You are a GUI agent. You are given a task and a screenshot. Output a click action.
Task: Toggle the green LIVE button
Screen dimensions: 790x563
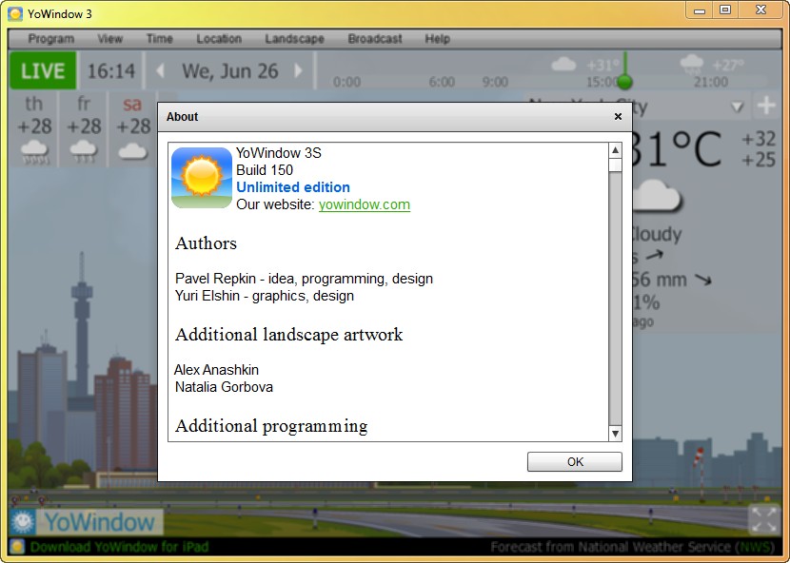pos(43,70)
